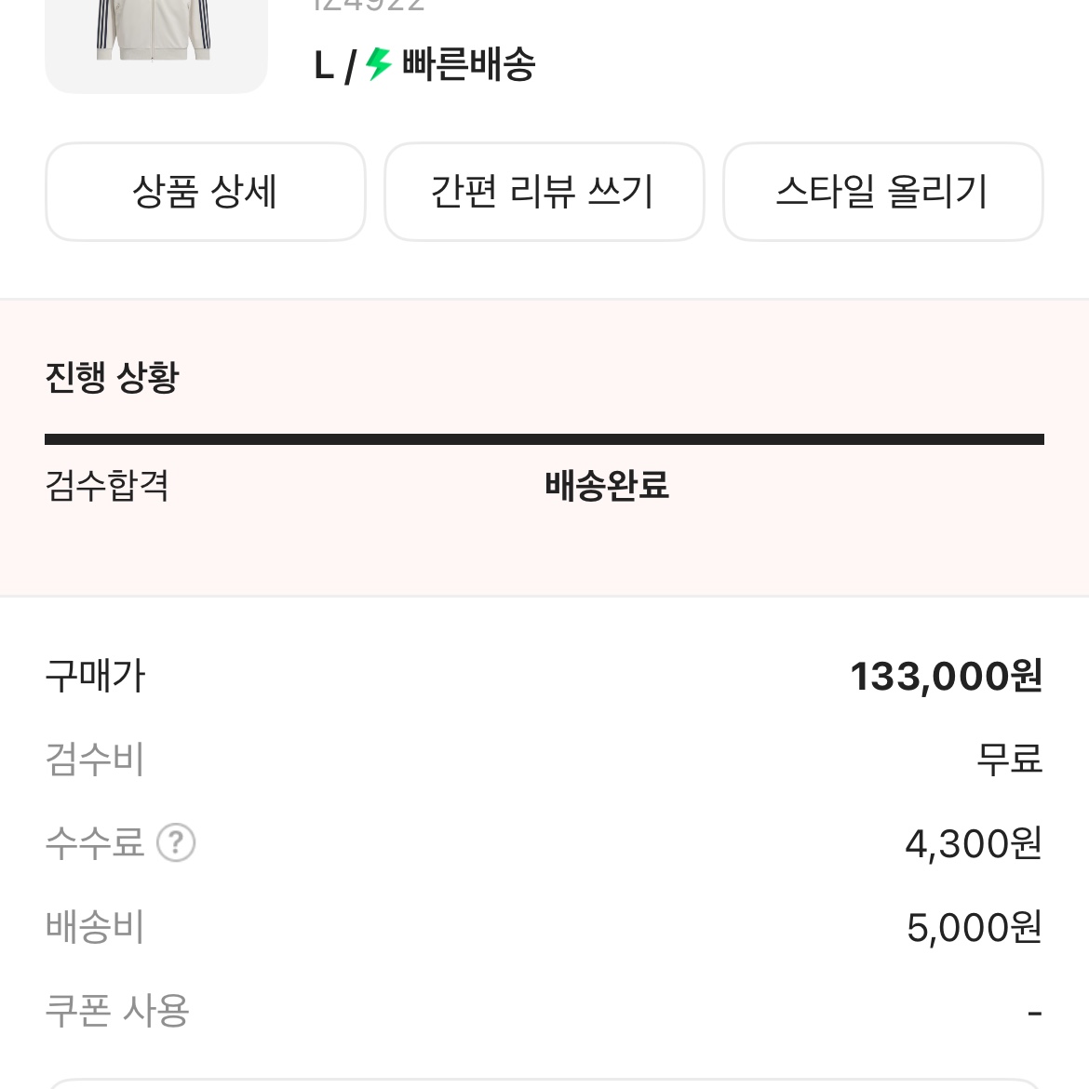
Task: Click the 133,000원 purchase price amount
Action: pyautogui.click(x=945, y=677)
